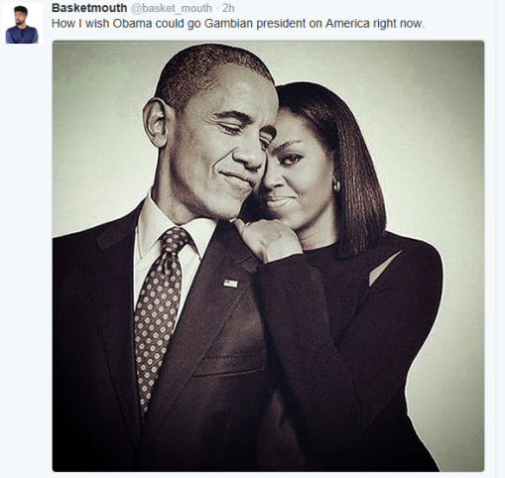Click the flag lapel pin in photo
This screenshot has width=505, height=478.
click(x=230, y=284)
